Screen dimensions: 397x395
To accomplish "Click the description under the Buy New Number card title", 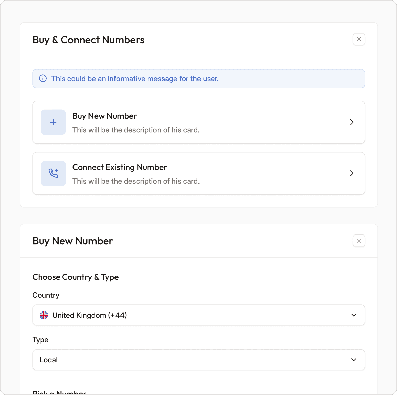I will (x=136, y=130).
